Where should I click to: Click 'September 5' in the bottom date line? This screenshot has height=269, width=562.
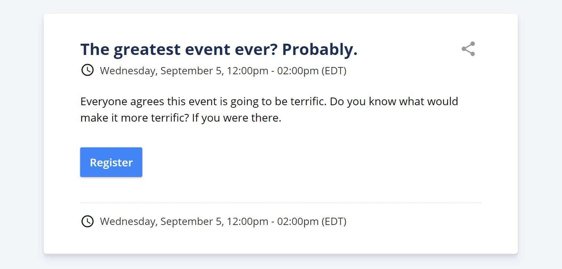[x=191, y=221]
